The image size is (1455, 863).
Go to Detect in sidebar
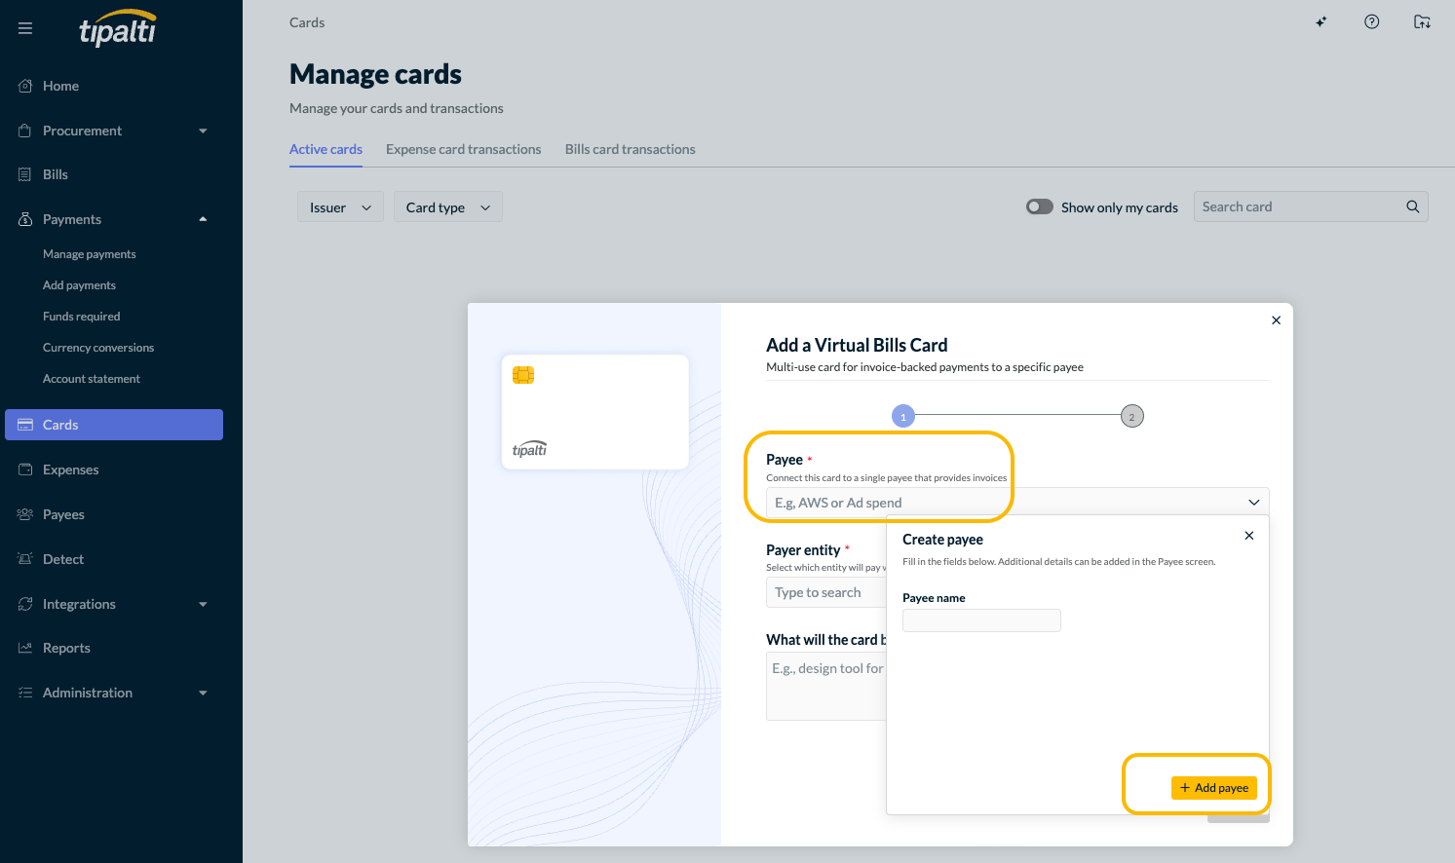[x=63, y=559]
